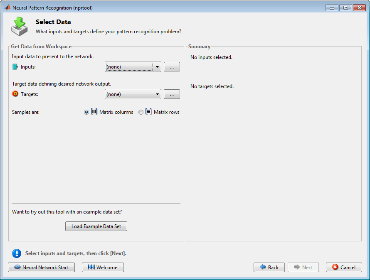This screenshot has height=280, width=370.
Task: Browse for Targets with the ellipsis button
Action: [x=172, y=94]
